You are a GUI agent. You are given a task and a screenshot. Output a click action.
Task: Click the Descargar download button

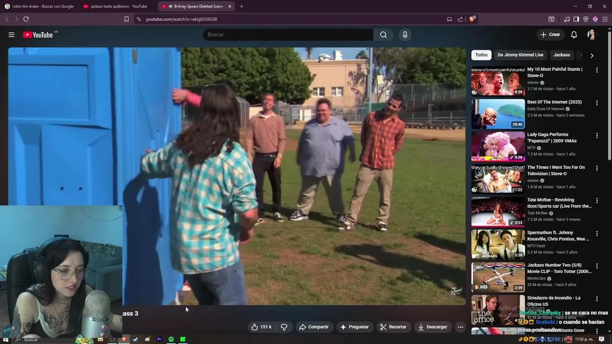[x=432, y=327]
